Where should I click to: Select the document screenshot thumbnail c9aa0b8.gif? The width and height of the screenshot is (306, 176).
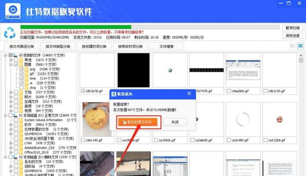click(243, 70)
